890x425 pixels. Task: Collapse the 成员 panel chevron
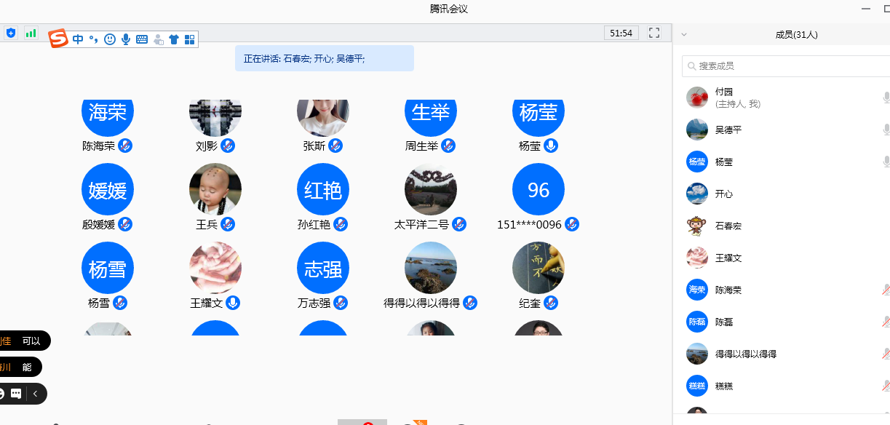pyautogui.click(x=683, y=34)
